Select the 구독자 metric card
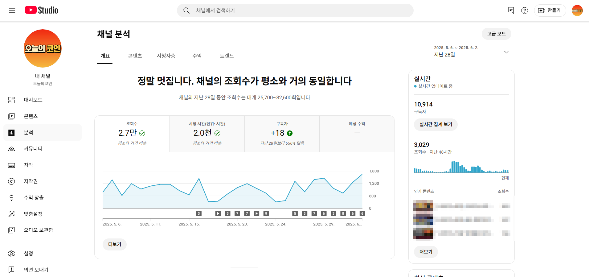This screenshot has height=277, width=589. [282, 134]
